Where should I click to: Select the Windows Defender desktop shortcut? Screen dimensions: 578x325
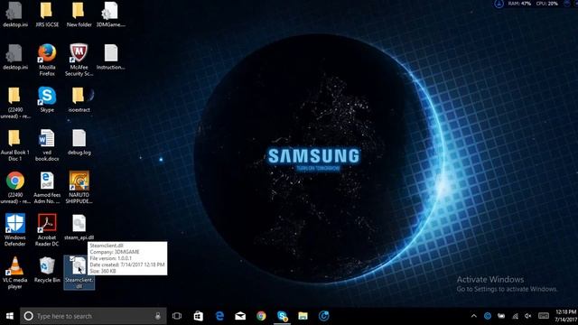[x=15, y=230]
